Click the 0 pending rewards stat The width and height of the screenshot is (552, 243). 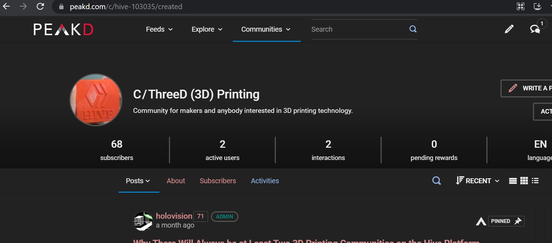pos(434,150)
